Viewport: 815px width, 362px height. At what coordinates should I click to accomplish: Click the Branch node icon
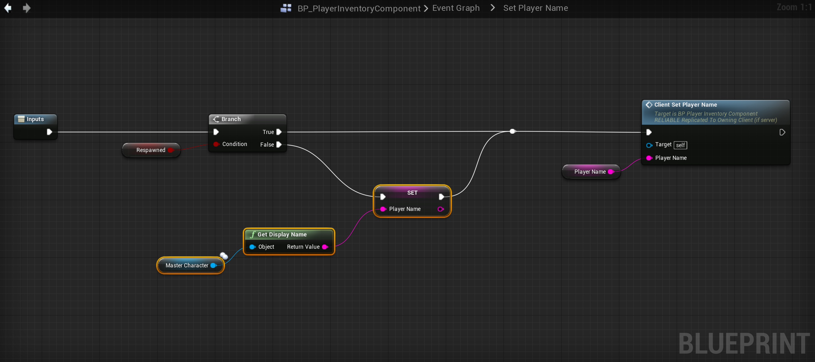[216, 119]
